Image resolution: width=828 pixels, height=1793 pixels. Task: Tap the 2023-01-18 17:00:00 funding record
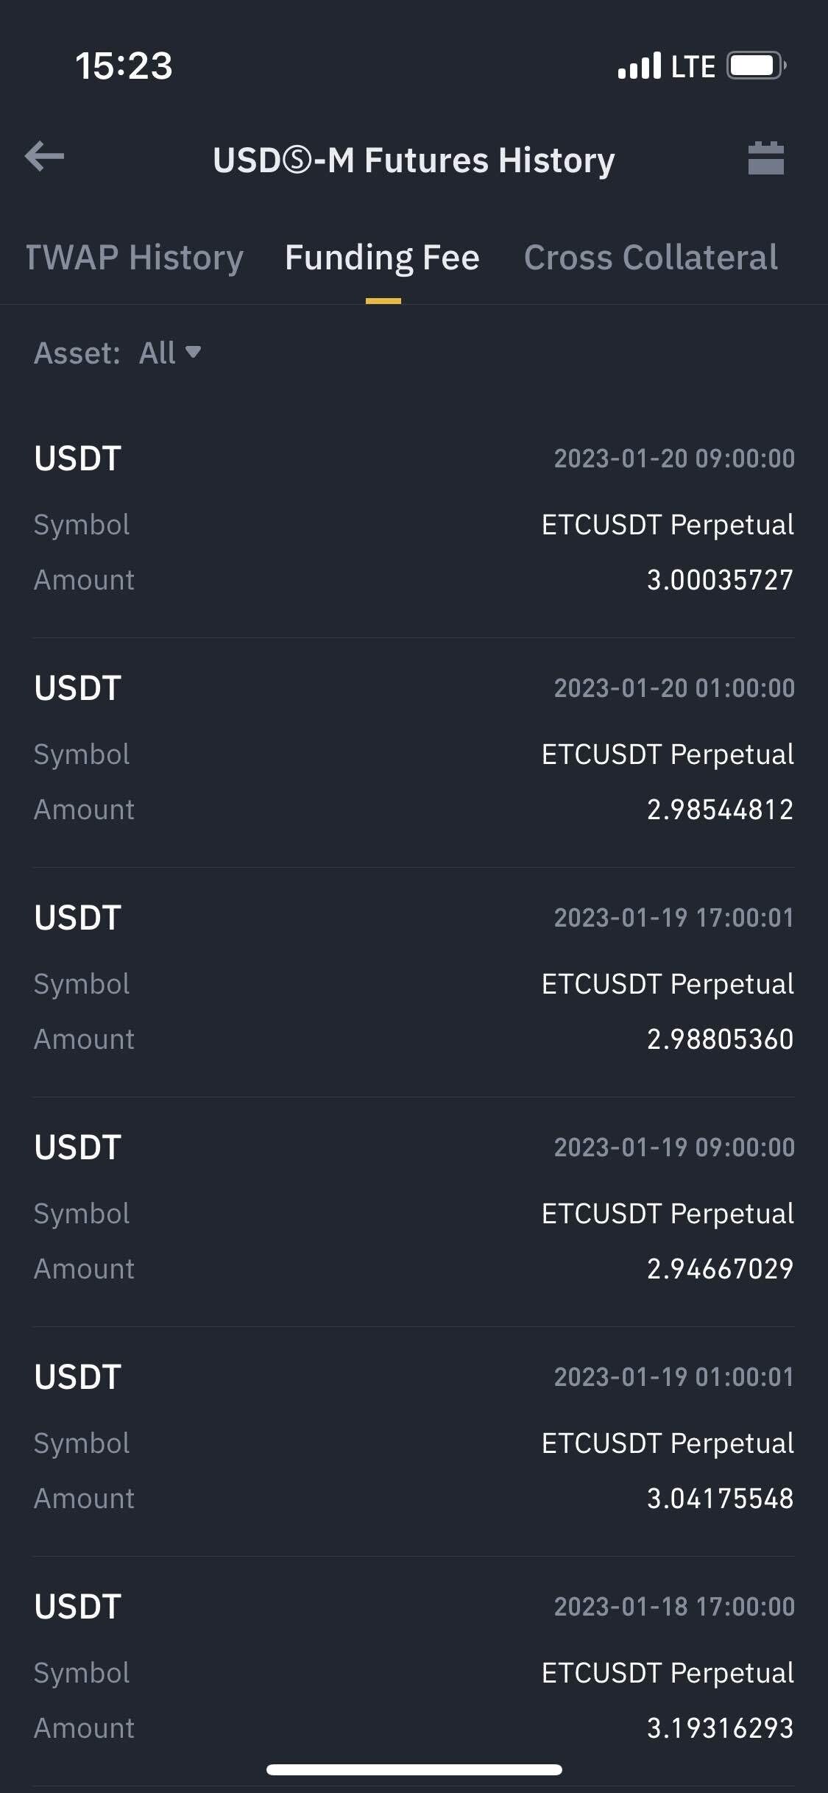coord(414,1668)
